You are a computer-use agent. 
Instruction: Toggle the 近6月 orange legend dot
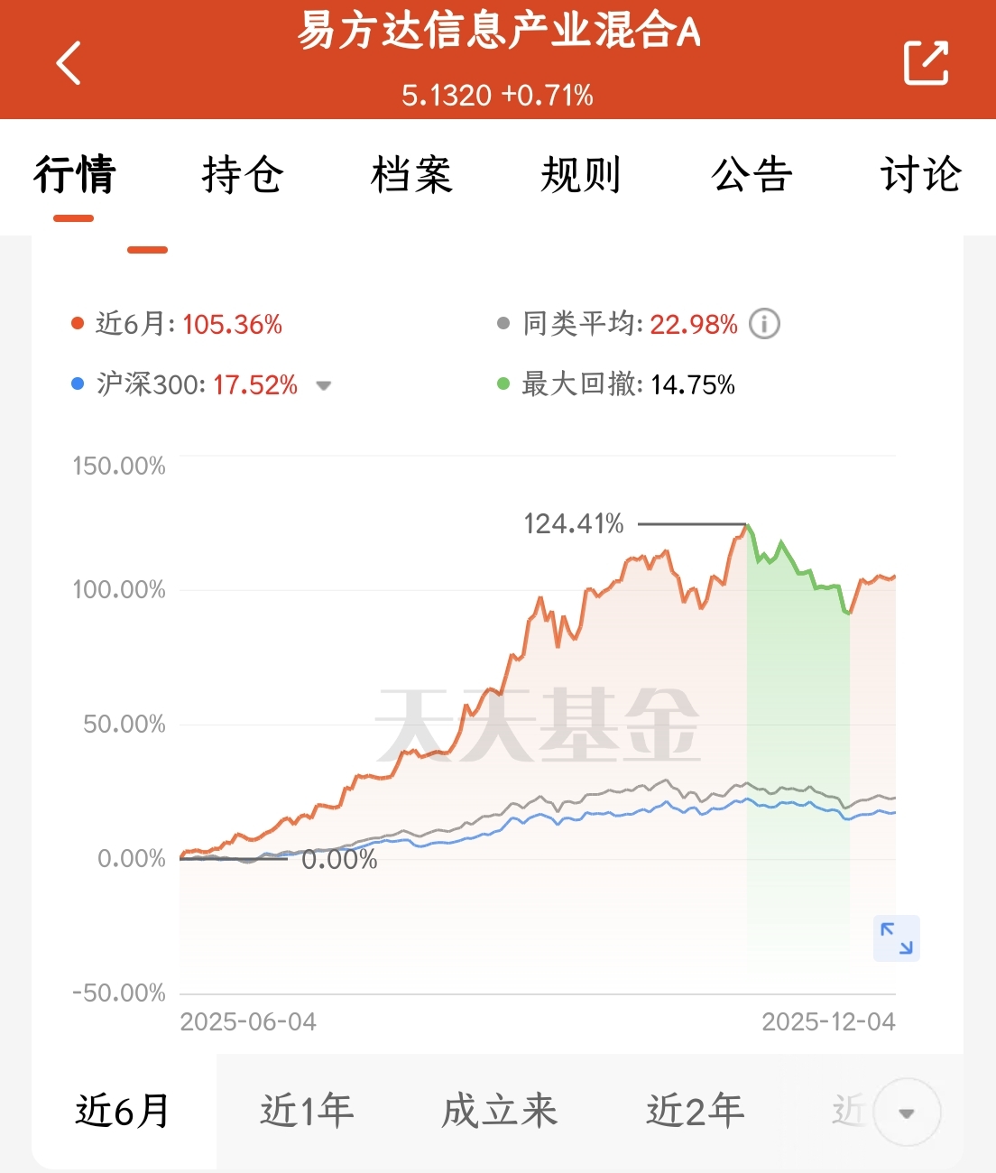click(78, 324)
